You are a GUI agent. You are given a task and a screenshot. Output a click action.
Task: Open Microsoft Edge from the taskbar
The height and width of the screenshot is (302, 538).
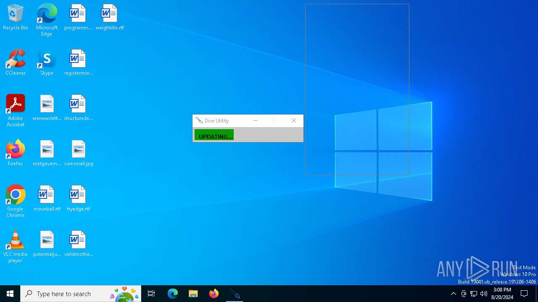point(173,294)
